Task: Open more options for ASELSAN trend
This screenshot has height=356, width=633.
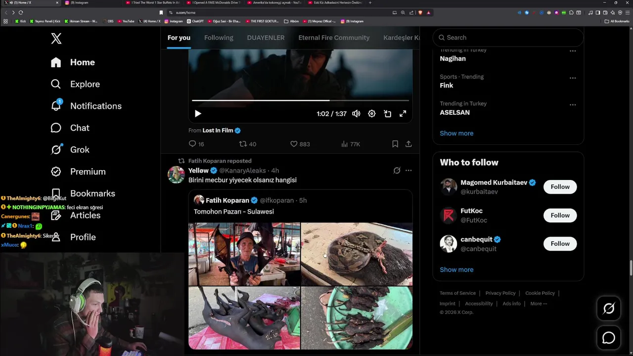Action: coord(573,105)
